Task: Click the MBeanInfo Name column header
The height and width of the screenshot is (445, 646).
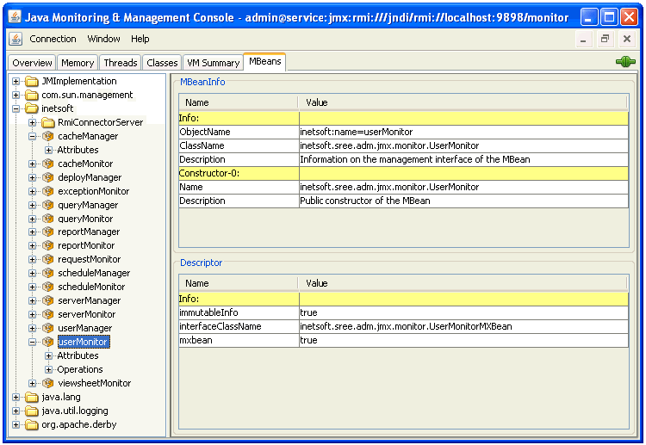Action: click(x=238, y=102)
